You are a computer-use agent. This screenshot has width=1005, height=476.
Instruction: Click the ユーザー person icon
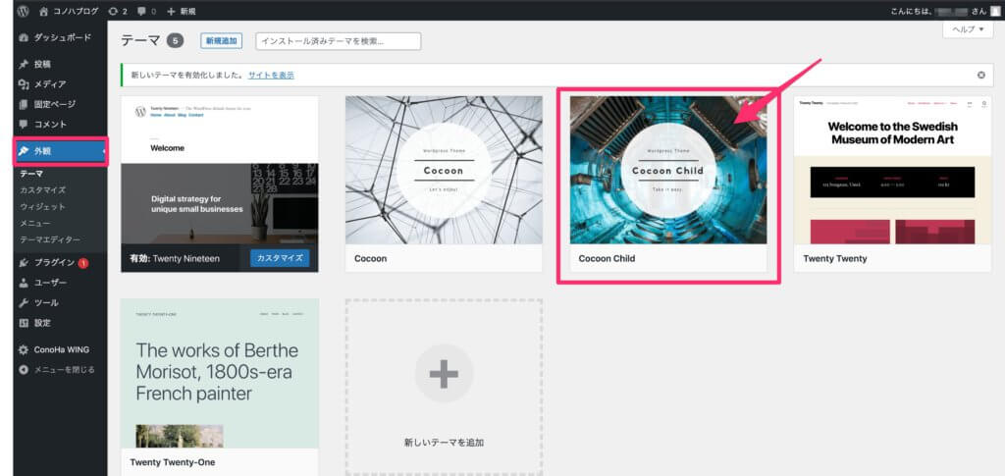pyautogui.click(x=24, y=283)
